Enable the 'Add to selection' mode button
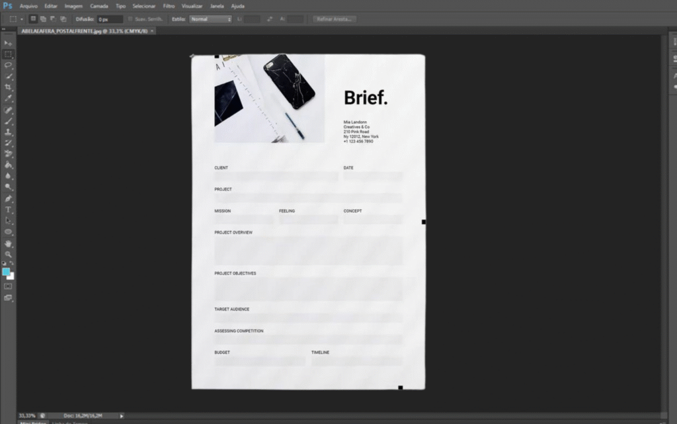The width and height of the screenshot is (677, 424). pyautogui.click(x=43, y=19)
